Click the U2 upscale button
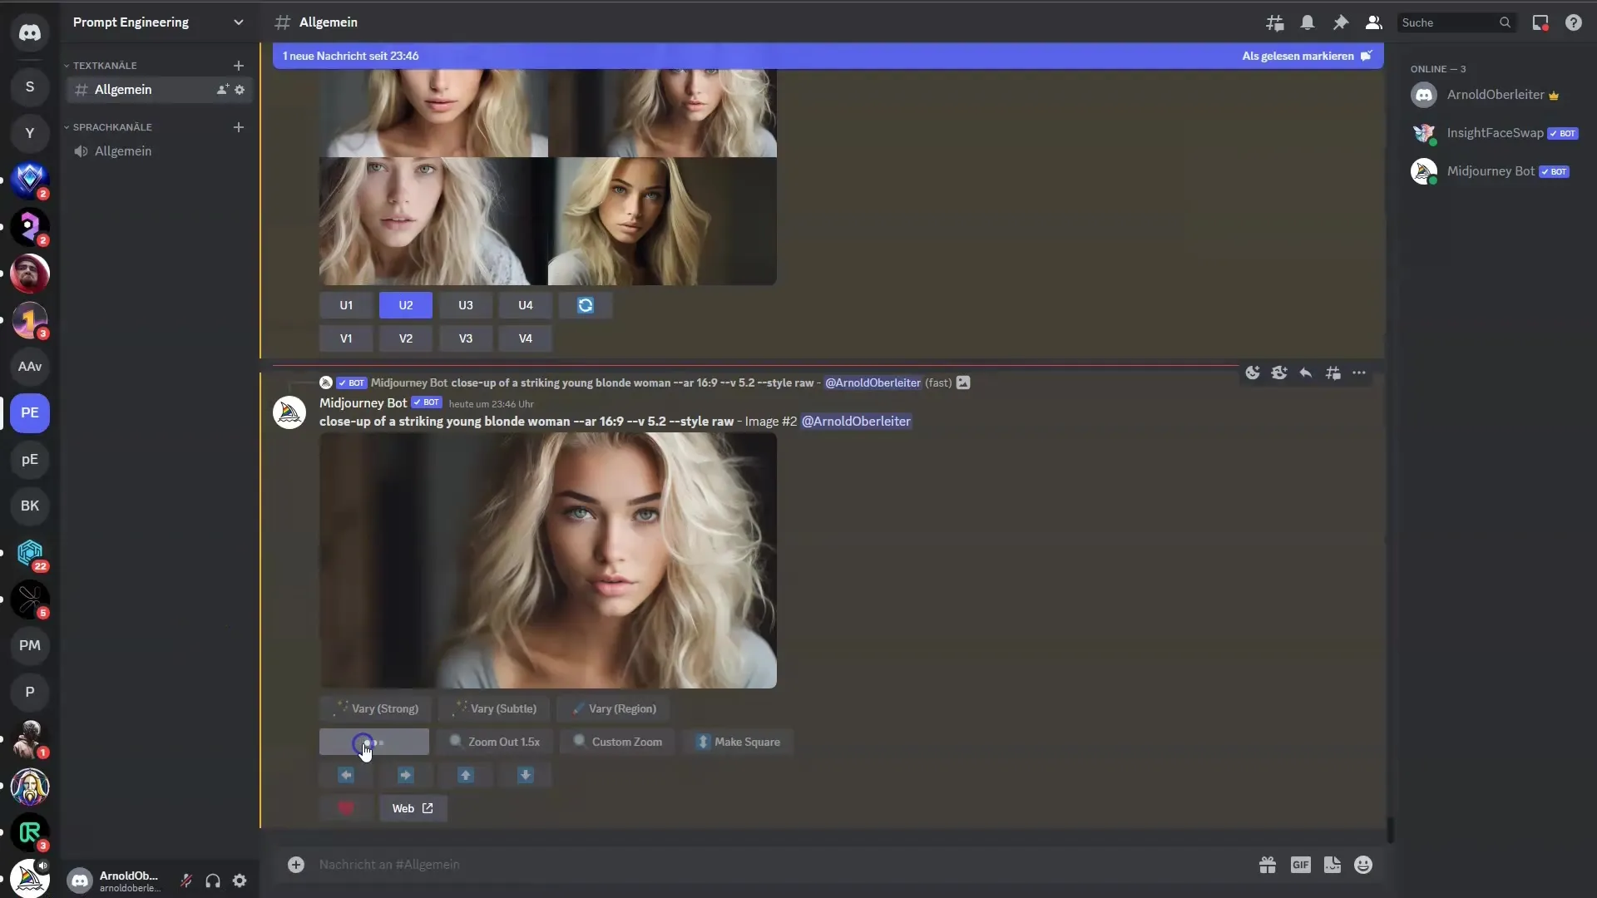 pos(406,305)
